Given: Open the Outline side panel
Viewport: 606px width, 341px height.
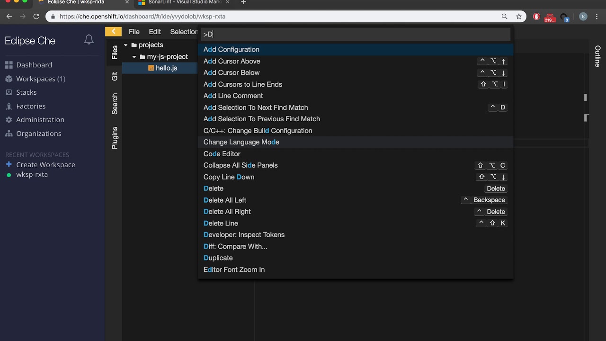Looking at the screenshot, I should tap(597, 56).
